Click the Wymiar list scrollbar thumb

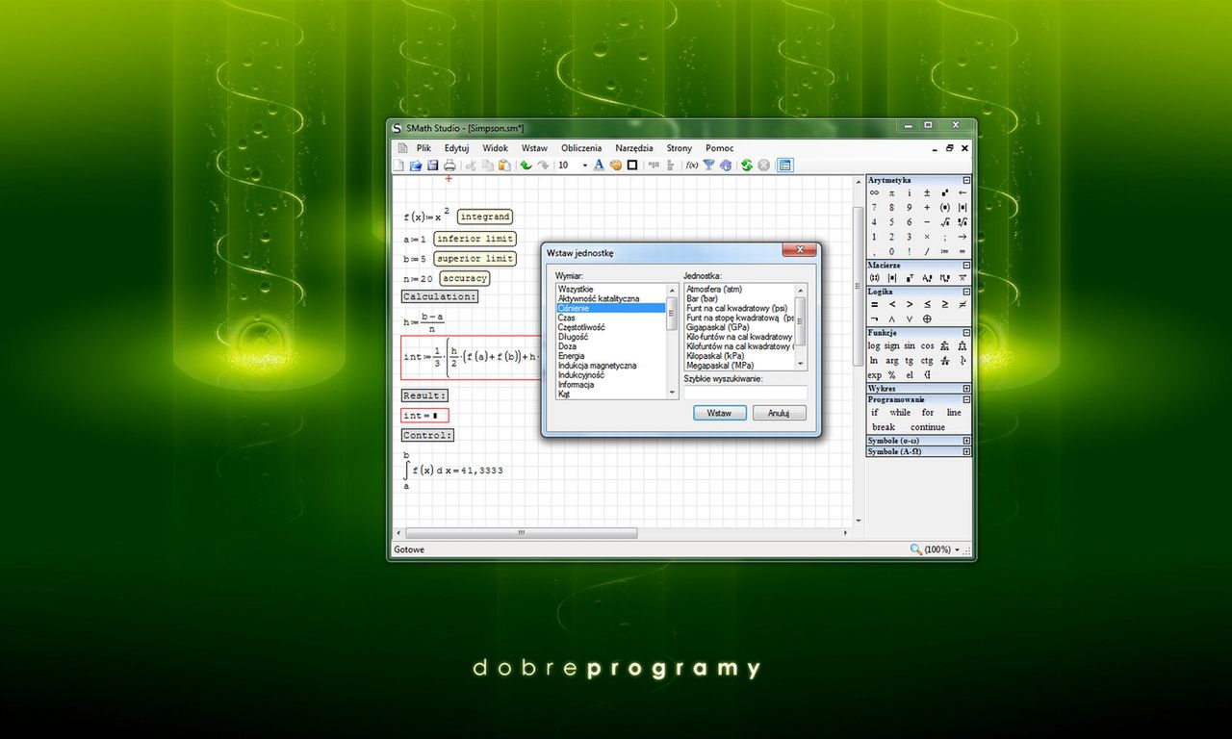pyautogui.click(x=672, y=314)
